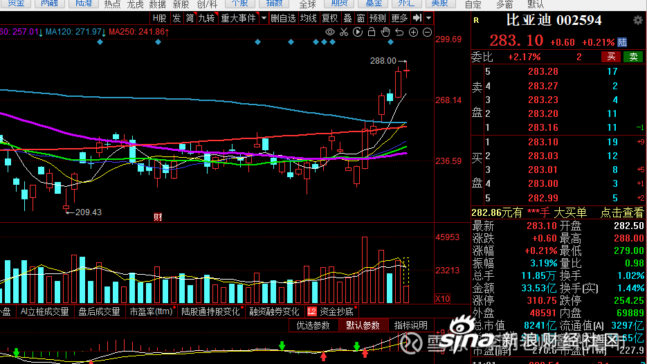Open the 新股 top menu item
Image resolution: width=647 pixels, height=364 pixels.
pyautogui.click(x=181, y=5)
